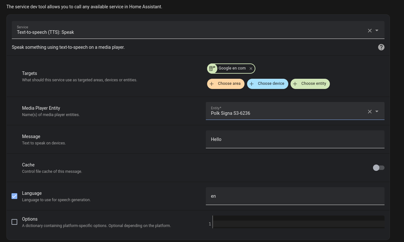Clear the selected Text-to-speech service
The image size is (404, 242).
pyautogui.click(x=369, y=30)
